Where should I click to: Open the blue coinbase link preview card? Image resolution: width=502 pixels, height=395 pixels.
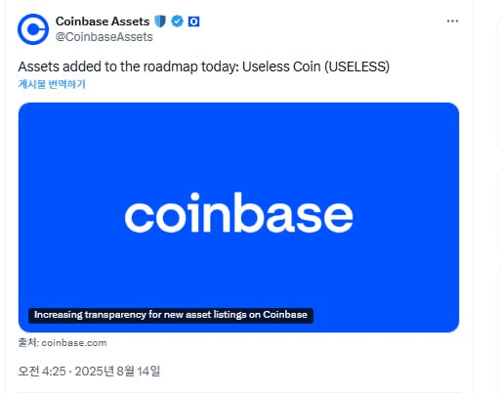(x=238, y=217)
